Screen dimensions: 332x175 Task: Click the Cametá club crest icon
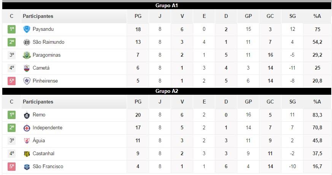(27, 68)
